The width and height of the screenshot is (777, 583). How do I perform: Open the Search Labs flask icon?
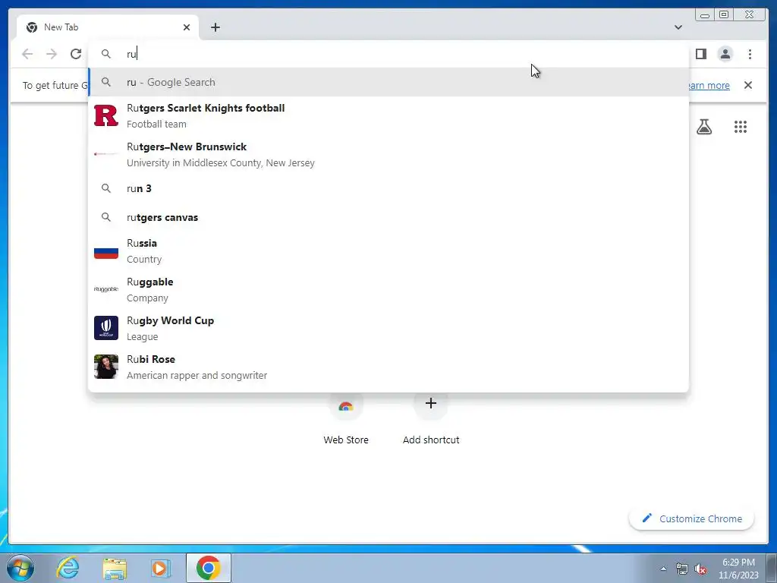click(703, 127)
